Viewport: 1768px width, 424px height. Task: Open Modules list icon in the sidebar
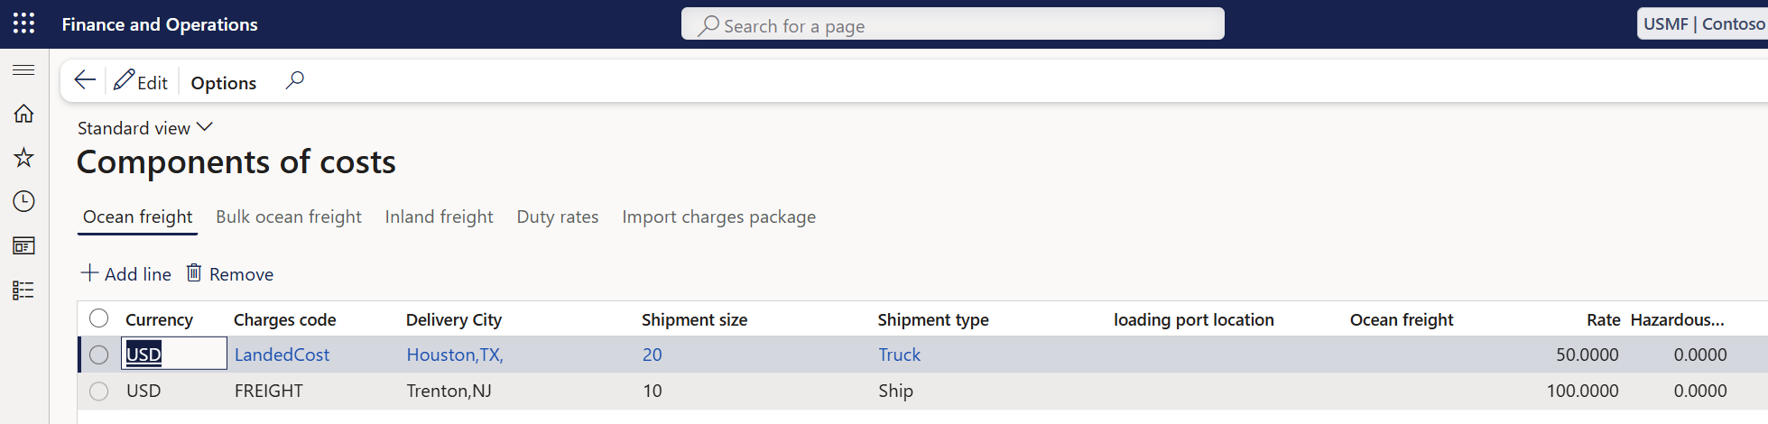(24, 290)
